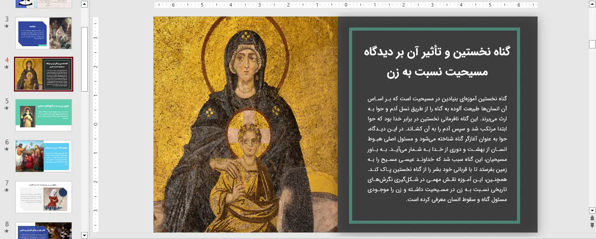Click the animation star beside slide 3
Image resolution: width=596 pixels, height=239 pixels.
click(7, 26)
